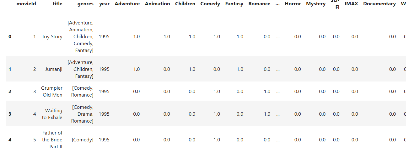Select the genres column header

coord(85,4)
